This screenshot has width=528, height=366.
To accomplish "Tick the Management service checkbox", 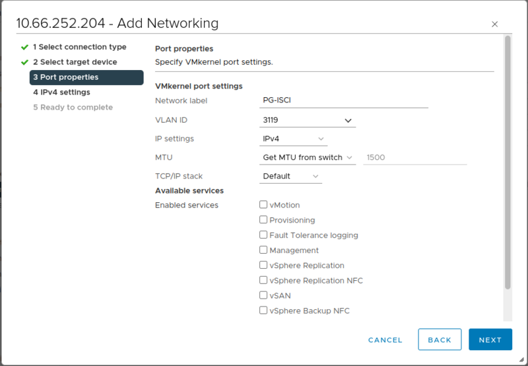I will coord(263,250).
